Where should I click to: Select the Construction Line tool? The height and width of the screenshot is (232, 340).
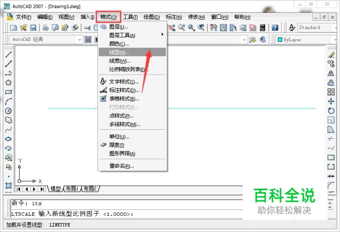tap(8, 64)
